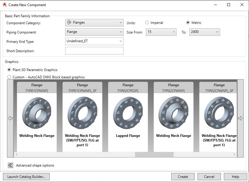Viewport: 249px width, 182px height.
Task: Click the Create button
Action: tap(183, 177)
